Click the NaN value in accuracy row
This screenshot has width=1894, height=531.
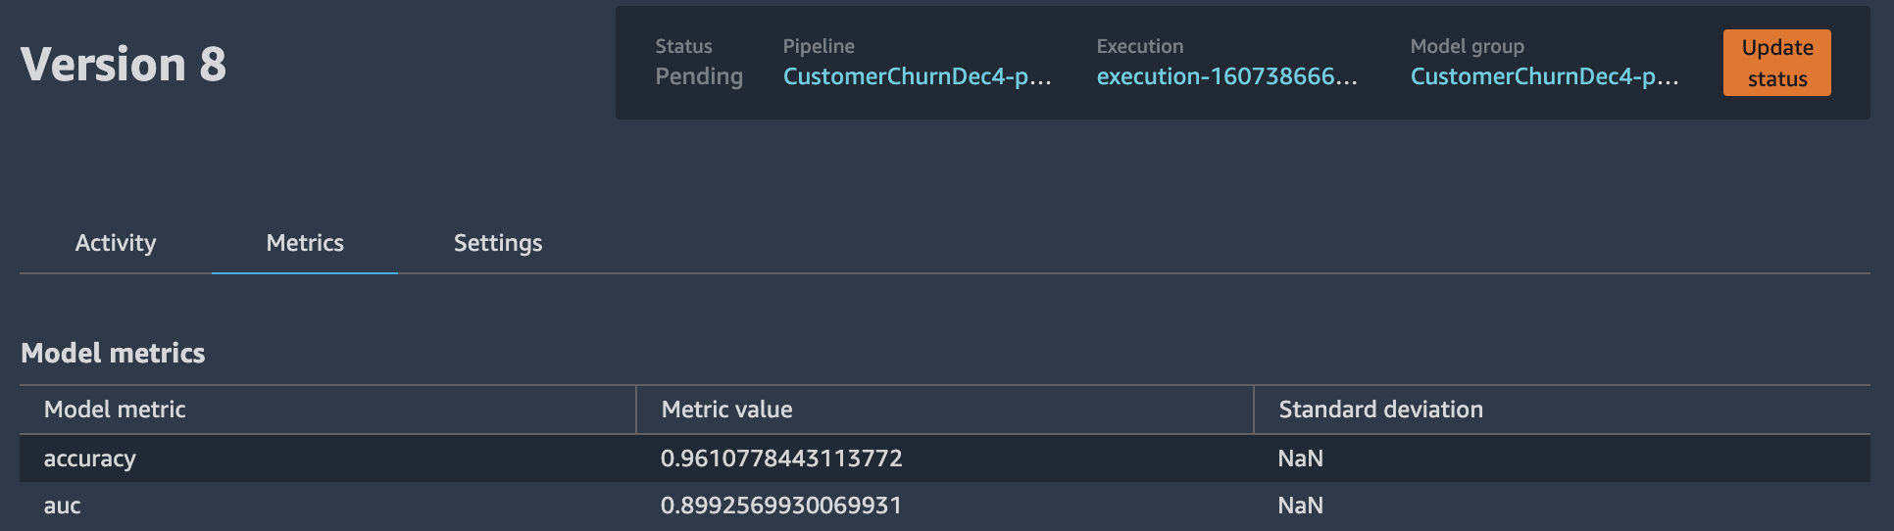pos(1300,459)
